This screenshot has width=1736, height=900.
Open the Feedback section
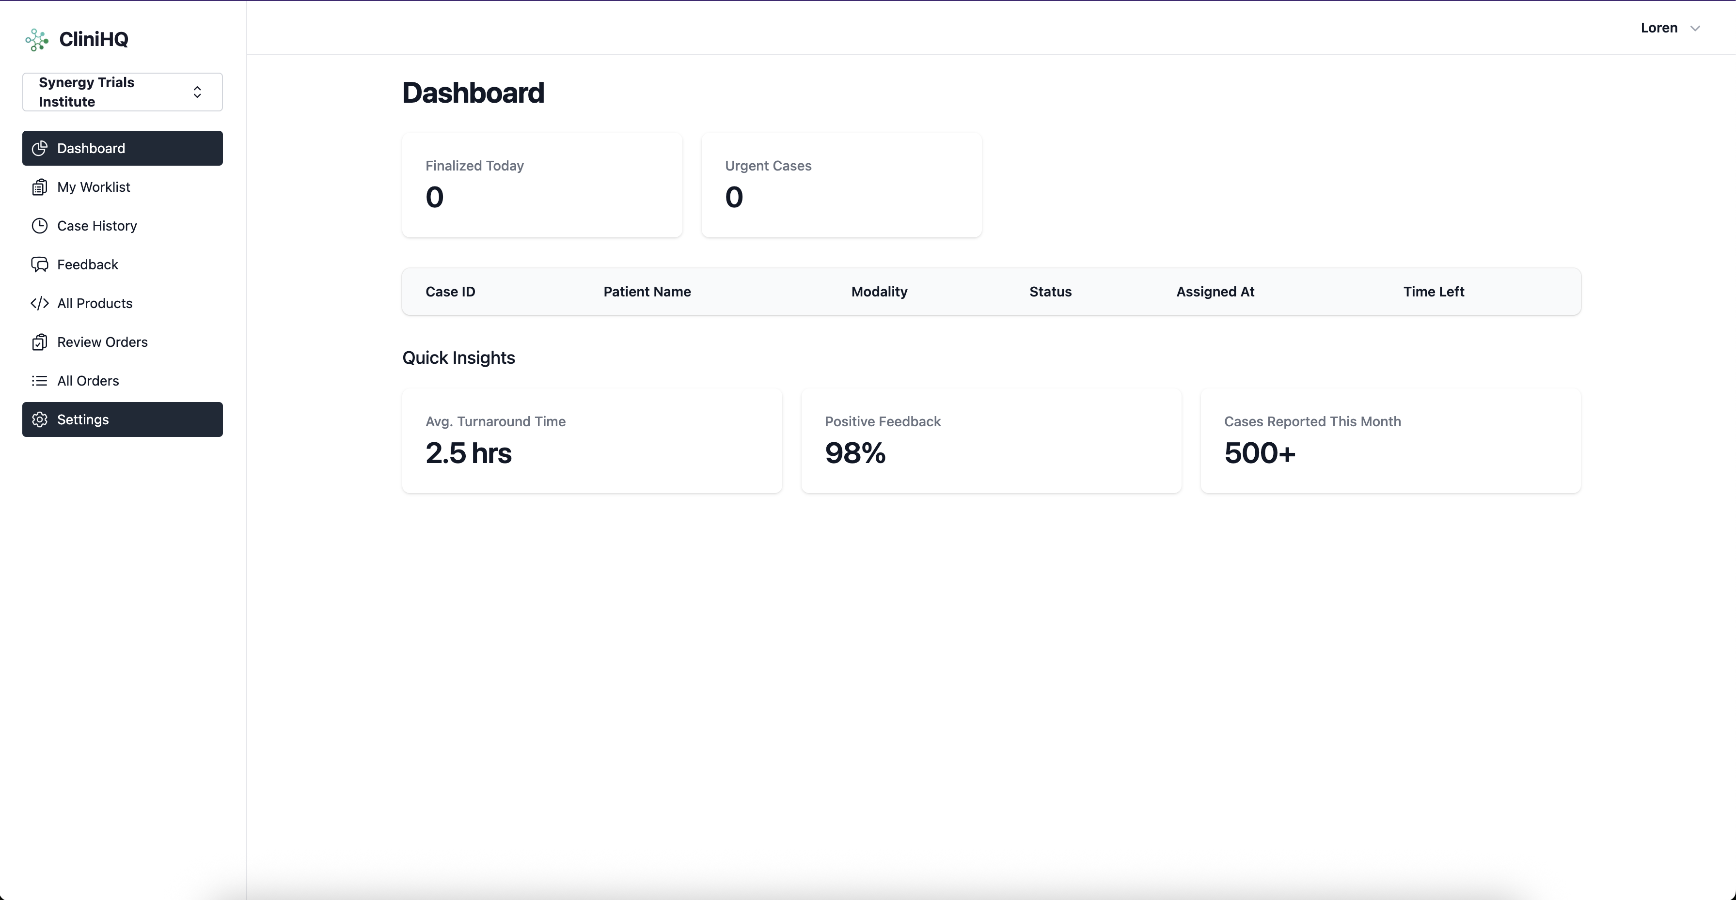87,264
